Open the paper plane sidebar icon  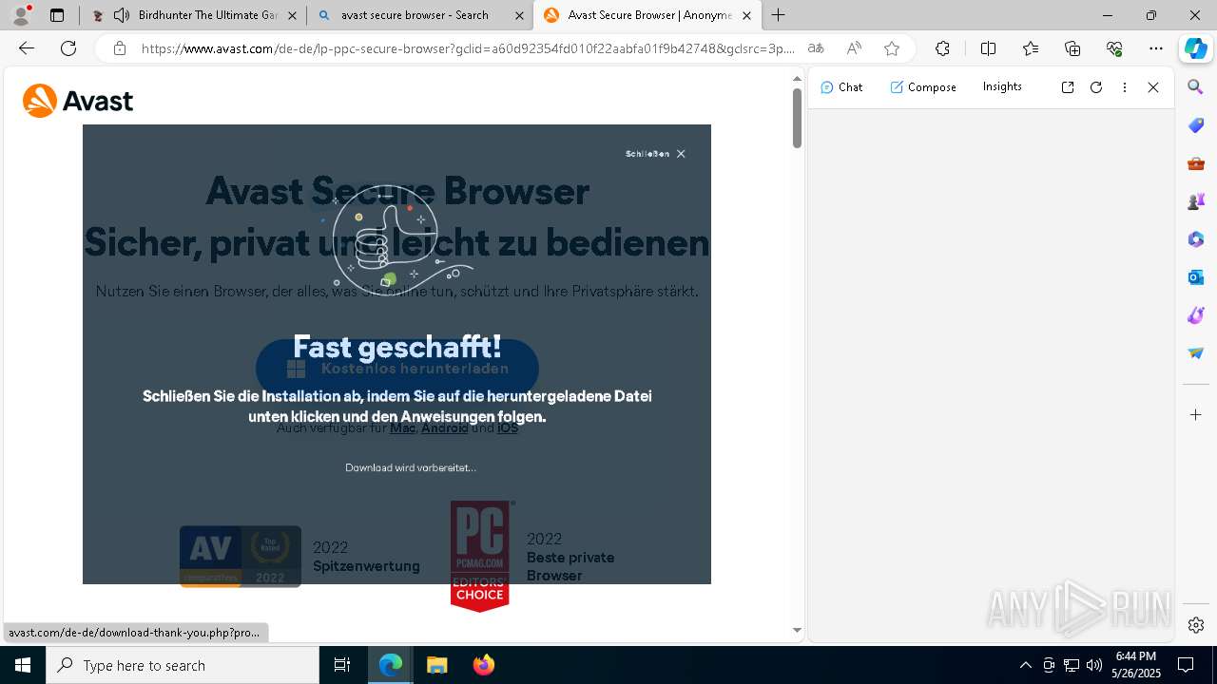[1196, 353]
